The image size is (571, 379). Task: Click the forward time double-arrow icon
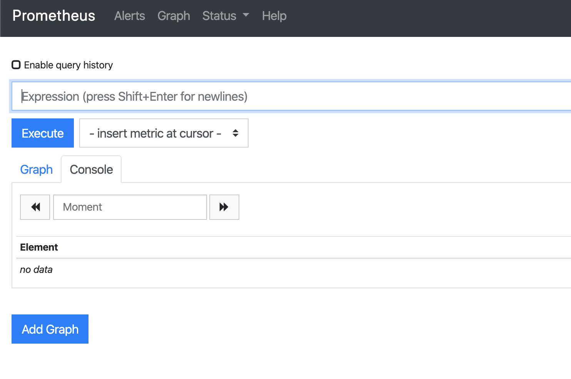224,207
